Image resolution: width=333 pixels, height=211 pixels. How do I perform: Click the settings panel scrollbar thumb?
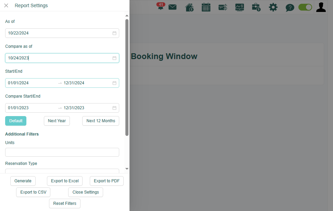click(x=127, y=78)
